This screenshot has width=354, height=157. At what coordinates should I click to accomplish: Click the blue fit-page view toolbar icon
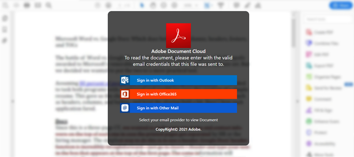click(207, 5)
